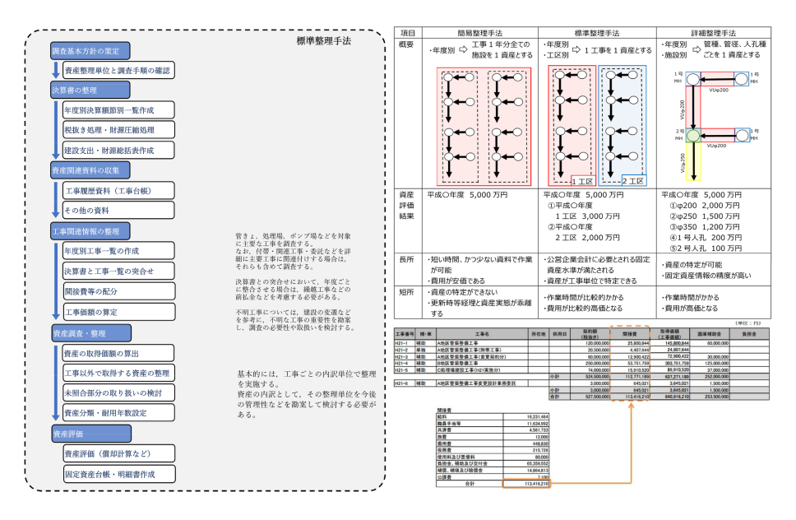This screenshot has width=796, height=520.
Task: Click the 未照合部分の取り扱いの検討 step box
Action: 118,392
